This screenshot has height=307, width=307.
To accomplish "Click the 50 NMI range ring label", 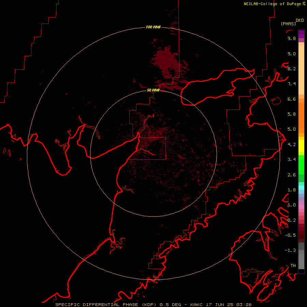I will coord(153,90).
